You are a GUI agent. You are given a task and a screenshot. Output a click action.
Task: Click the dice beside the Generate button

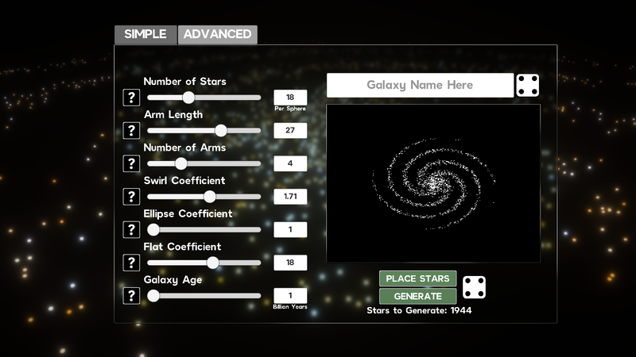pyautogui.click(x=475, y=287)
